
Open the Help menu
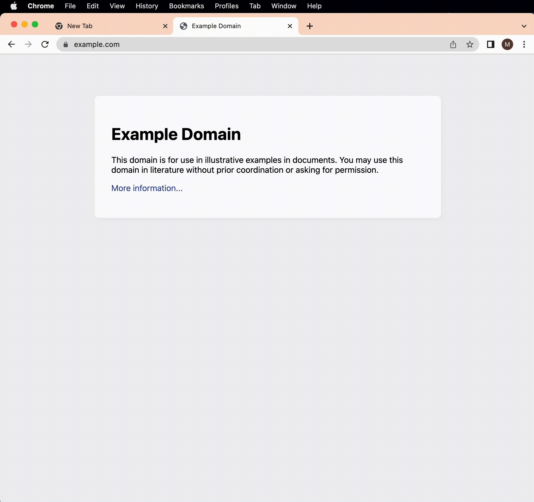coord(314,6)
